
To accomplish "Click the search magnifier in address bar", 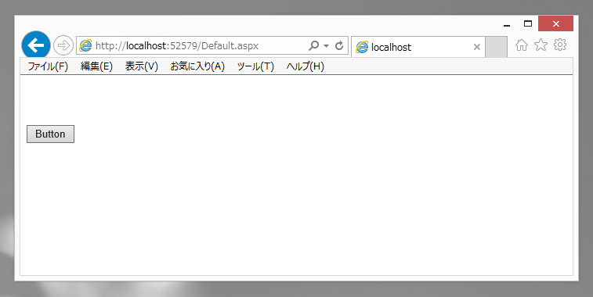I will 313,45.
